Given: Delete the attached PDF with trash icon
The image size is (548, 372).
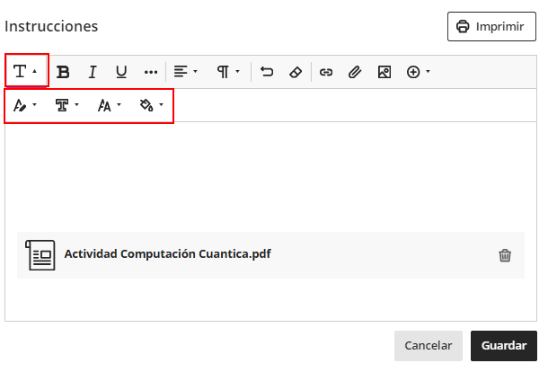Looking at the screenshot, I should click(505, 255).
